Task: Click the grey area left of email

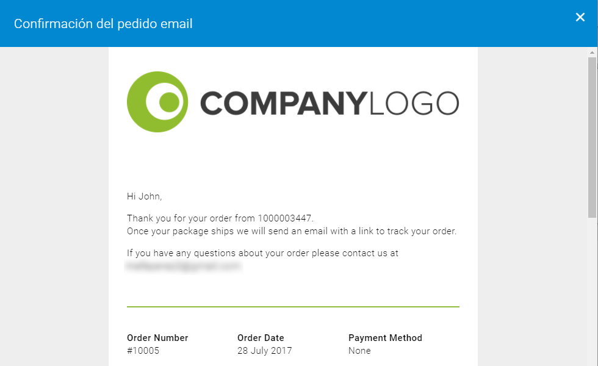Action: [54, 206]
